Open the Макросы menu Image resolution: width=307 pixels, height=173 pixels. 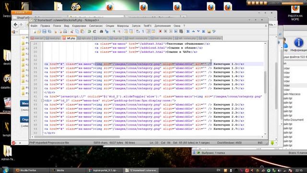(x=123, y=26)
